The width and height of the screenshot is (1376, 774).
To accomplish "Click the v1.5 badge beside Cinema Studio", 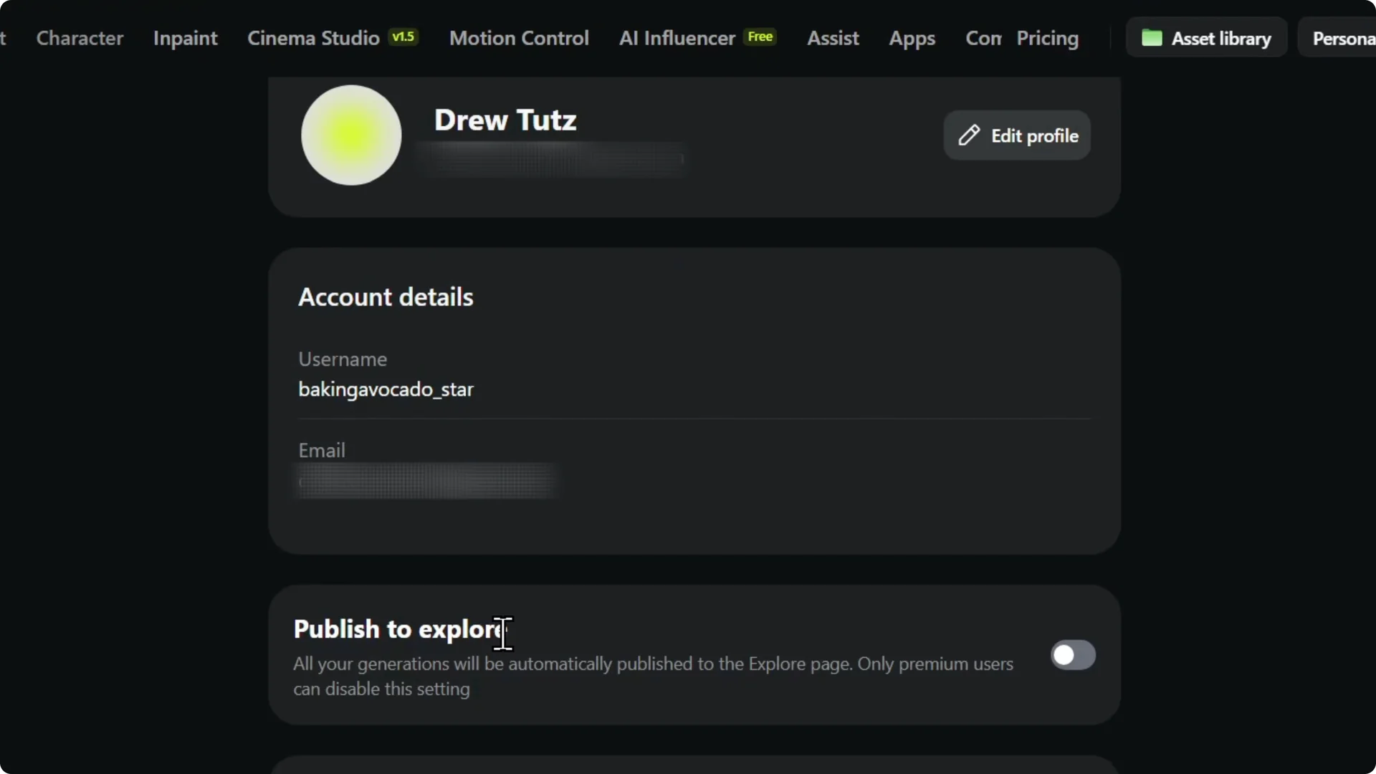I will pyautogui.click(x=403, y=37).
